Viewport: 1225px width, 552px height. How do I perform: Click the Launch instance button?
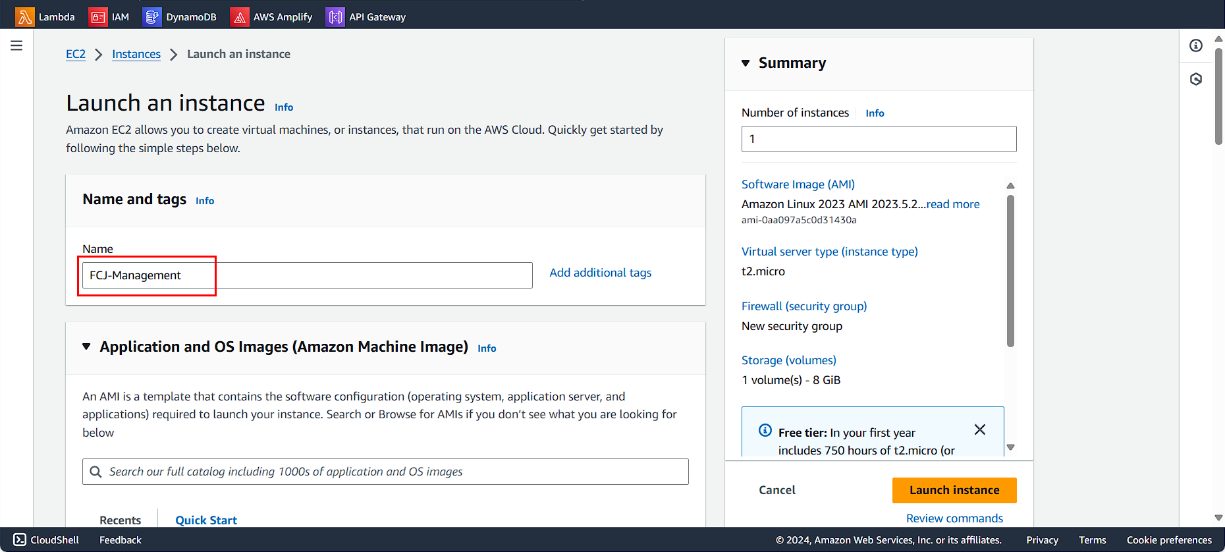[954, 490]
